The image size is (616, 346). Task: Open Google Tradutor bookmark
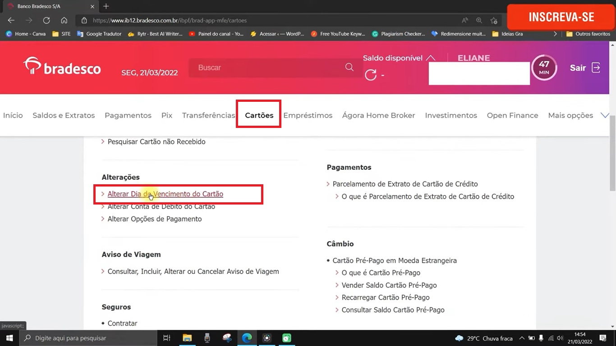tap(99, 34)
